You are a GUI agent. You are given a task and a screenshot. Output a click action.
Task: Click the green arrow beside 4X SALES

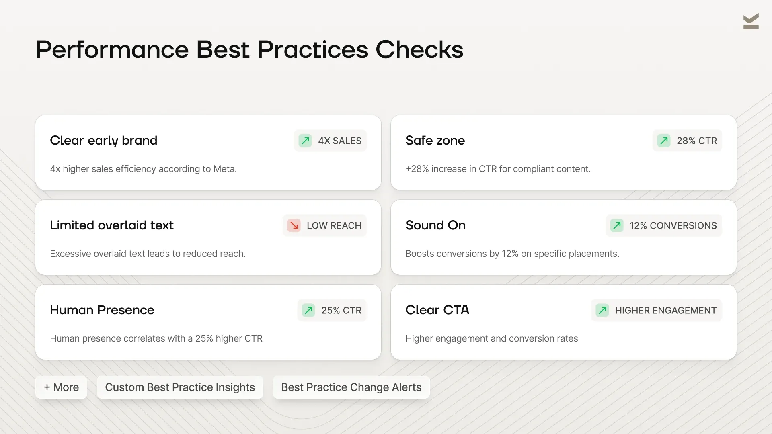pyautogui.click(x=305, y=141)
